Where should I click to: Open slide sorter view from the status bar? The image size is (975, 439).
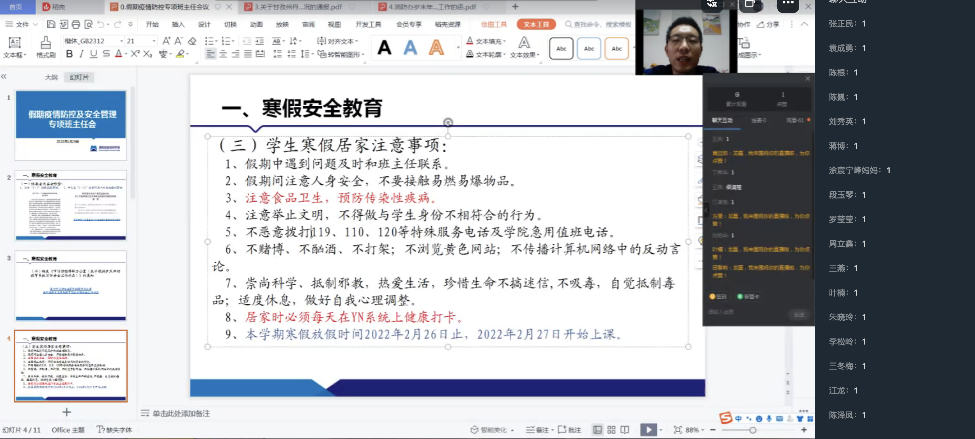point(611,429)
